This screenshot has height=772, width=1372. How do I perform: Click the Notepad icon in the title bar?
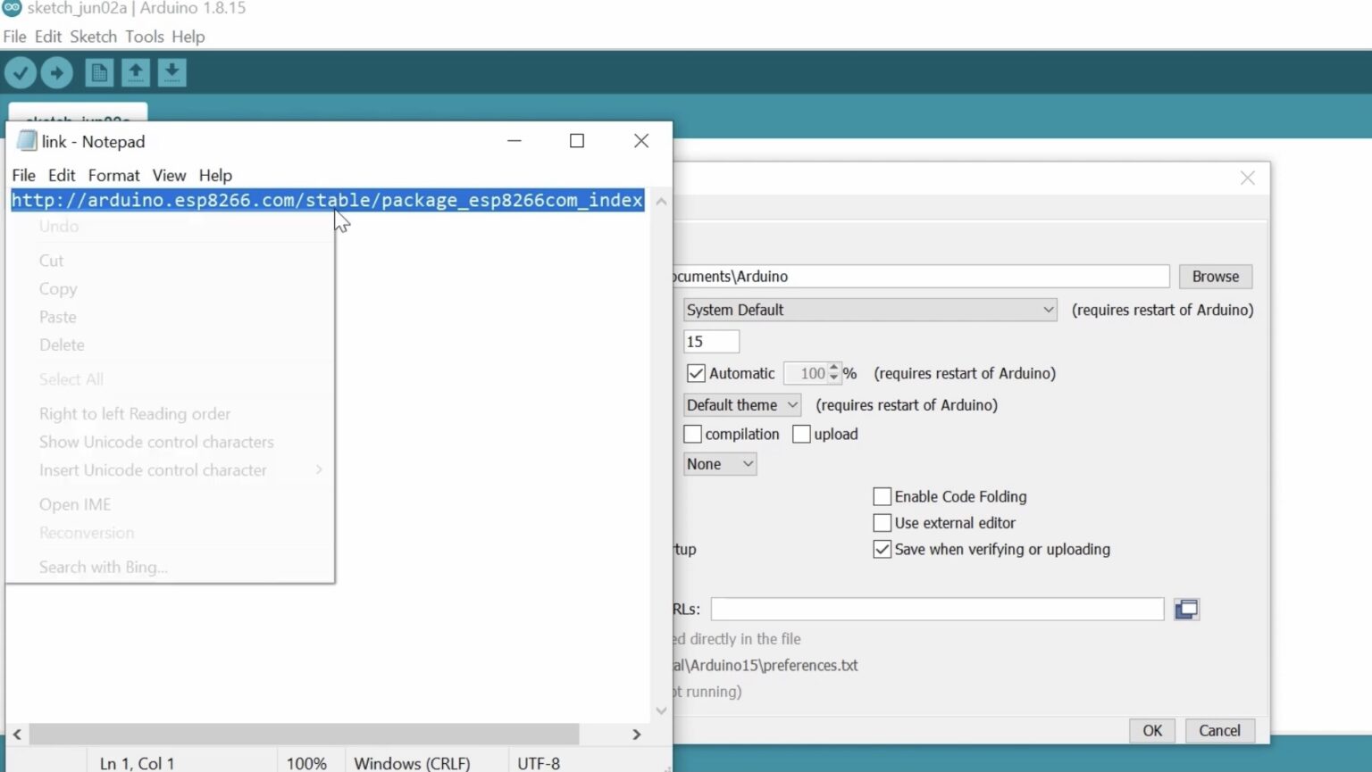pos(27,141)
